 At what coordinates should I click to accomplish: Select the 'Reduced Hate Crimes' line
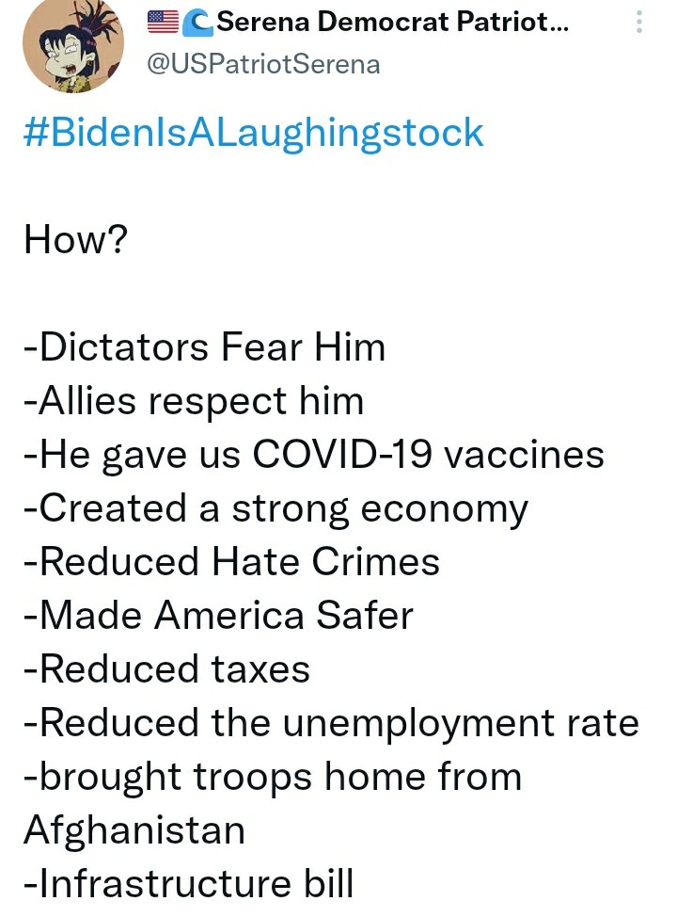231,562
